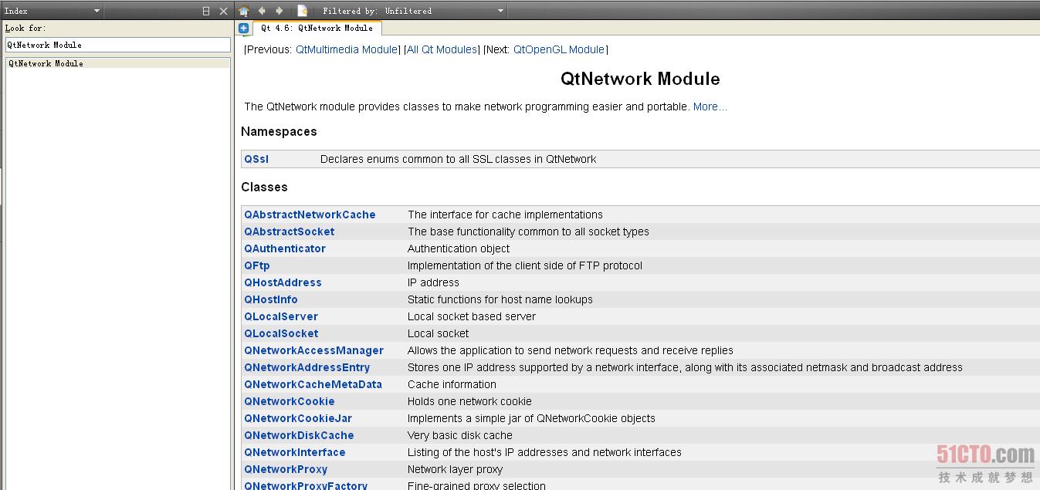This screenshot has width=1040, height=490.
Task: Split the Index side panel
Action: click(206, 11)
